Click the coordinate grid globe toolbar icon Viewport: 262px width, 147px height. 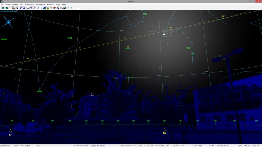[x=31, y=8]
